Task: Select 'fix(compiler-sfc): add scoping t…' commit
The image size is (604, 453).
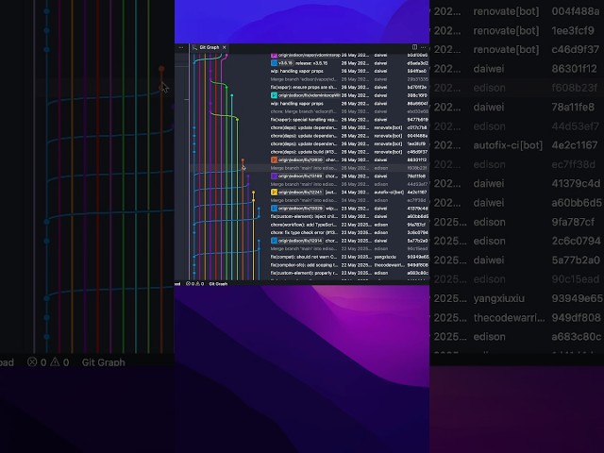Action: [x=304, y=265]
